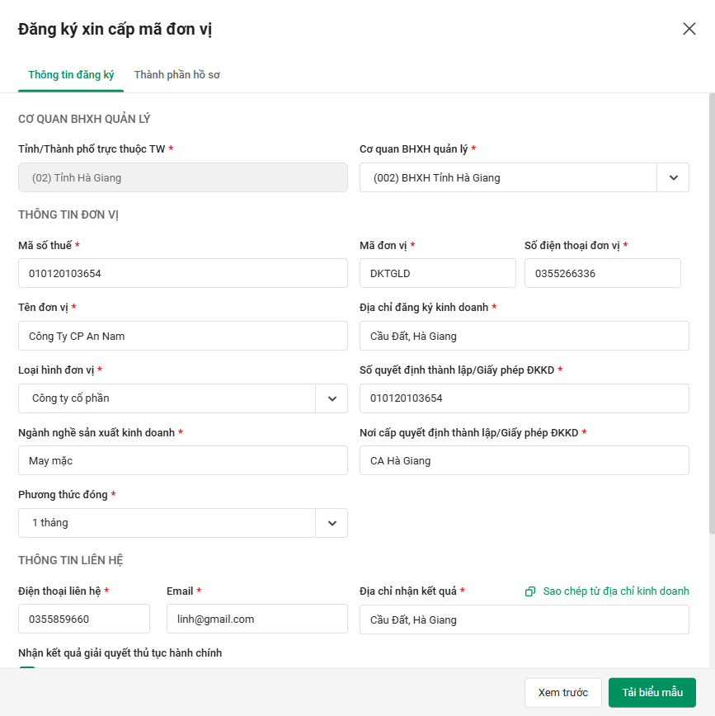Click the Tải biểu mẫu button
The width and height of the screenshot is (715, 716).
652,693
